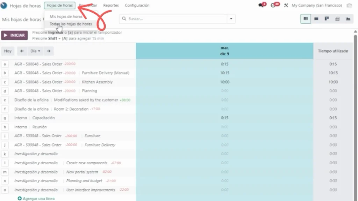Switch to kanban view
Screen dimensions: 358x201
pyautogui.click(x=327, y=19)
